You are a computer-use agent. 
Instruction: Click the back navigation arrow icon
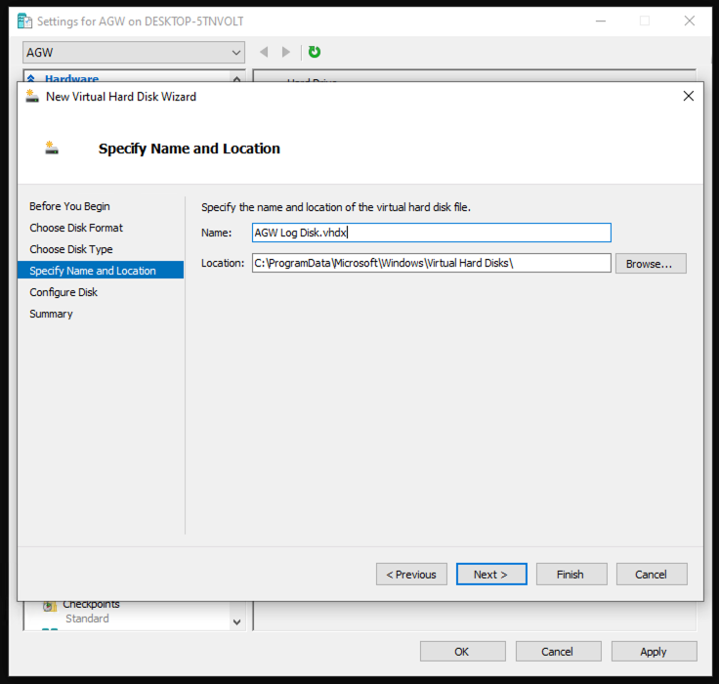(264, 52)
